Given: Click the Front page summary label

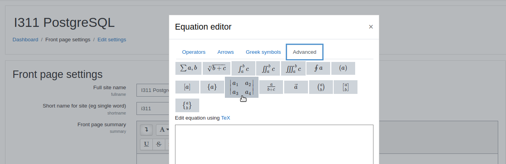Looking at the screenshot, I should (x=102, y=125).
